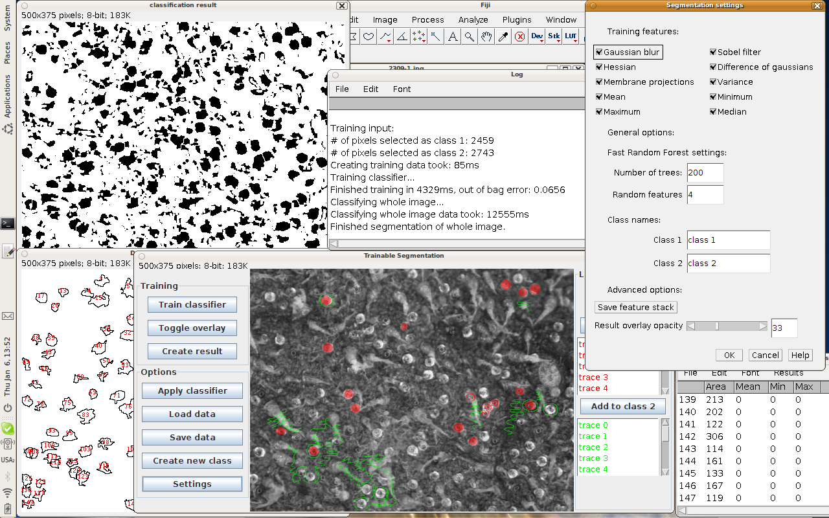Disable the Membrane projections feature
Image resolution: width=829 pixels, height=518 pixels.
tap(599, 82)
